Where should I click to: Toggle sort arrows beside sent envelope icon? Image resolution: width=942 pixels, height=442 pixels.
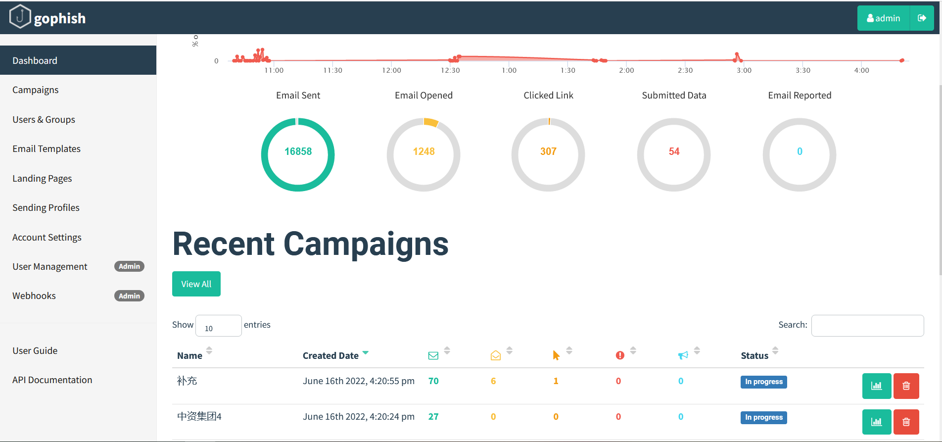[447, 350]
